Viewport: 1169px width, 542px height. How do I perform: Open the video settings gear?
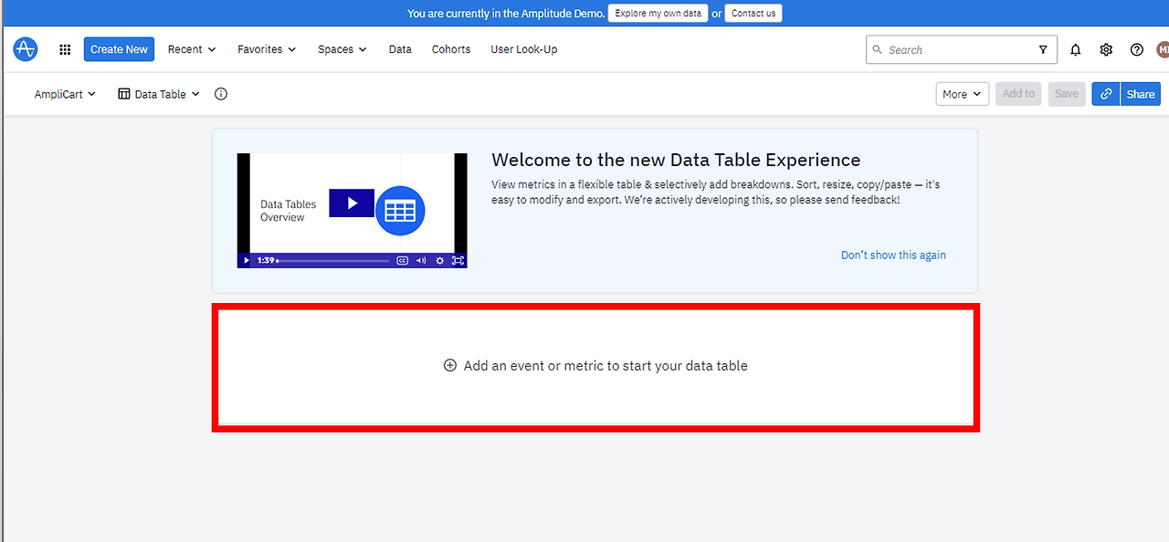tap(439, 260)
